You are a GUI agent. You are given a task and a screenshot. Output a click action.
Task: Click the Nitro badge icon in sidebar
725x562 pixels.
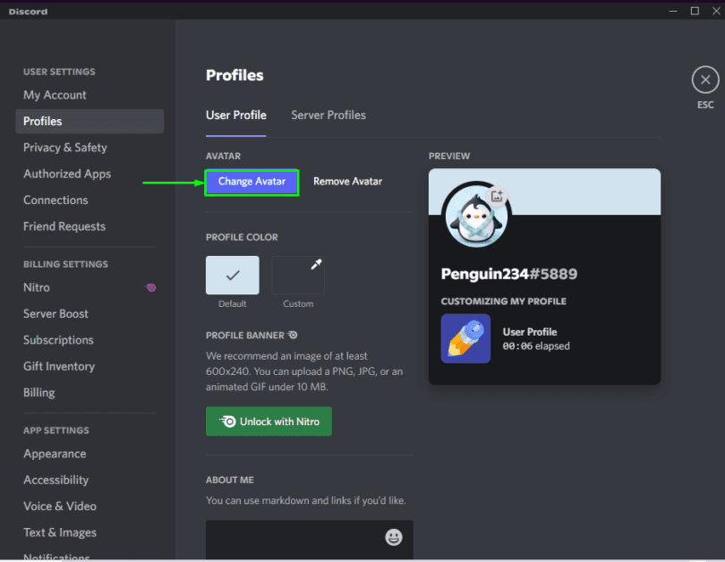pos(150,287)
